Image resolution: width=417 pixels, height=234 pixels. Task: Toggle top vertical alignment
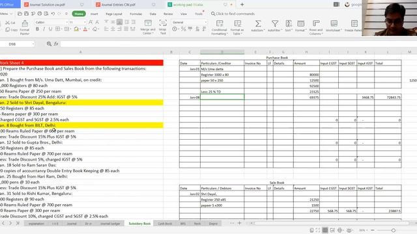click(x=106, y=22)
